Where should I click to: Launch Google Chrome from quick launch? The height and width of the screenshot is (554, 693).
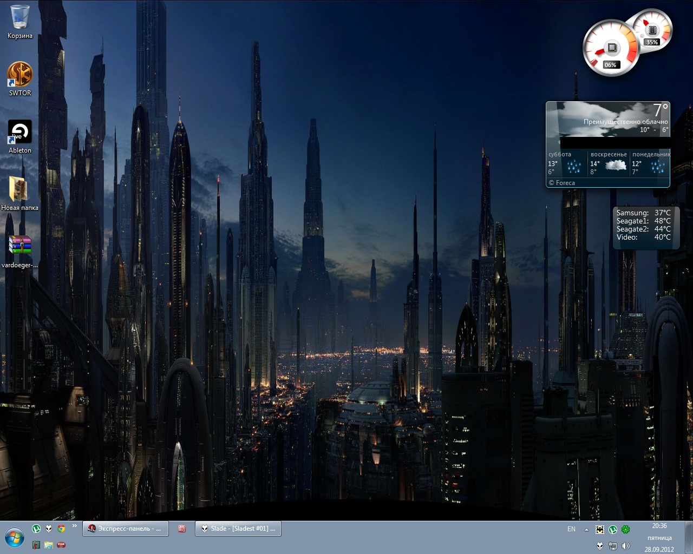click(61, 529)
